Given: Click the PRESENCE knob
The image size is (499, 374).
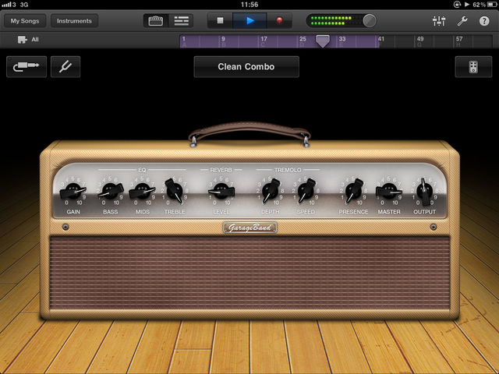Looking at the screenshot, I should click(x=353, y=191).
